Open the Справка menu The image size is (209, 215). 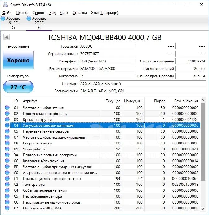(79, 13)
